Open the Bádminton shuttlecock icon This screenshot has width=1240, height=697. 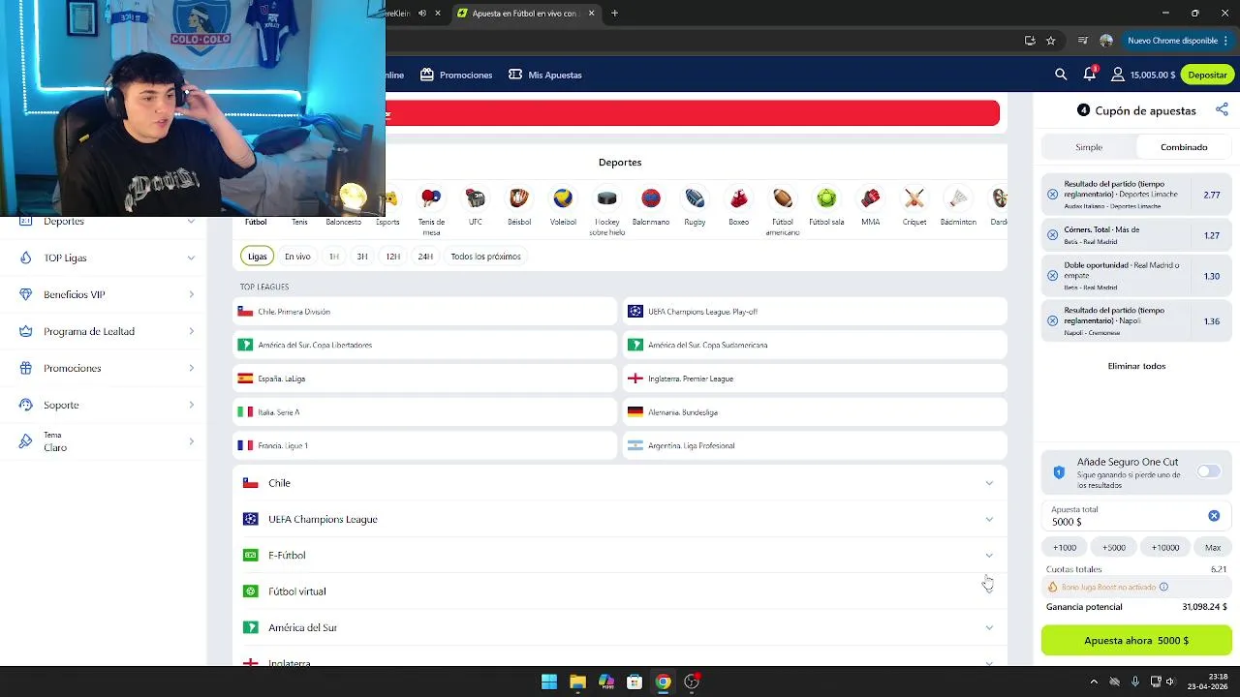point(958,198)
